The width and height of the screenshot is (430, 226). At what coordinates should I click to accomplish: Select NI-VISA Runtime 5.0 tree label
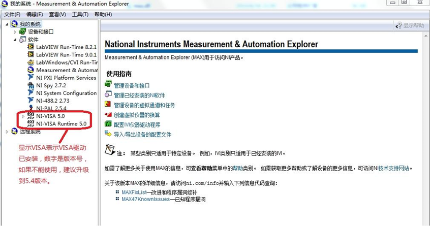click(61, 123)
